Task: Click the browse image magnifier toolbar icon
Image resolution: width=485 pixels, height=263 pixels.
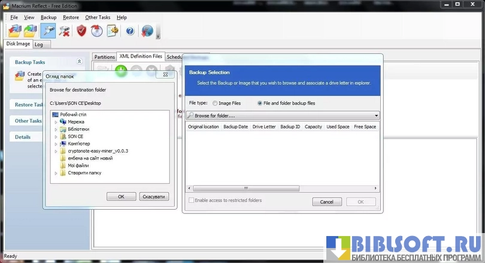Action: (48, 31)
